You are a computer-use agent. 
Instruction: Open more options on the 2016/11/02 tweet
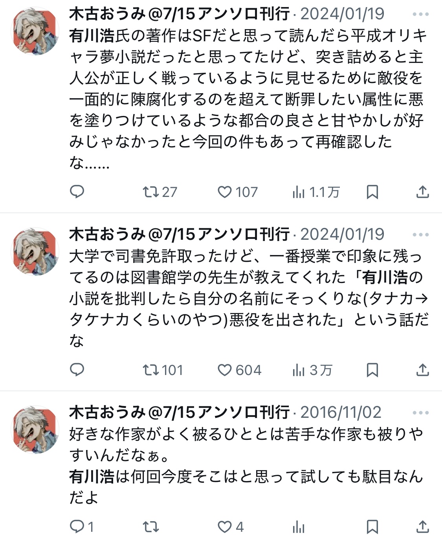coord(421,413)
